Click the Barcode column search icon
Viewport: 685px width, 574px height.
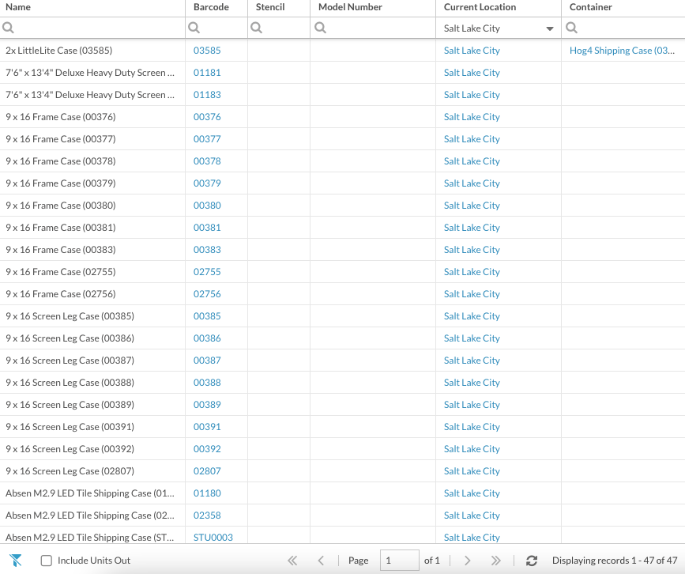[x=194, y=28]
